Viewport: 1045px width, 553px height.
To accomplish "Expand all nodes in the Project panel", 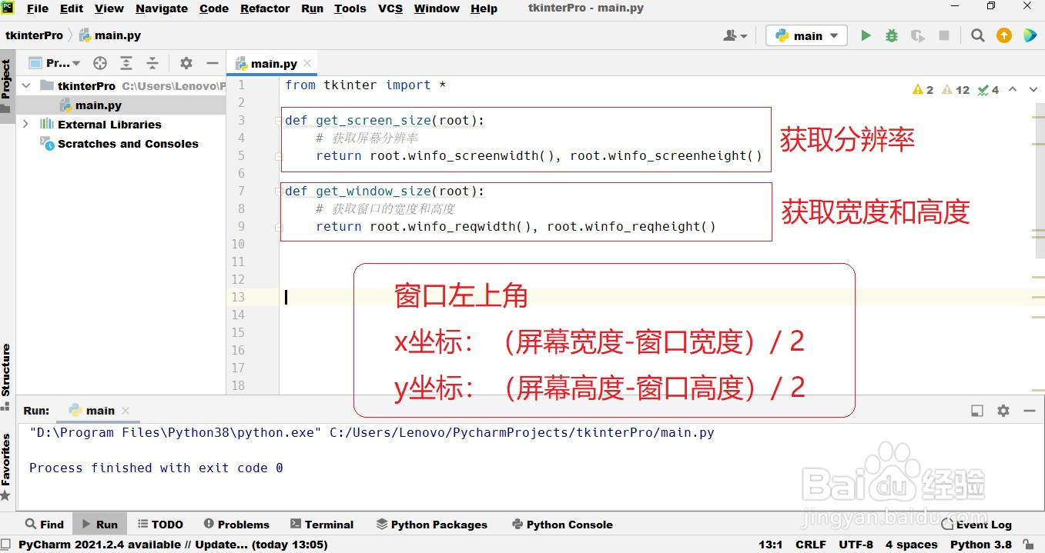I will tap(126, 63).
